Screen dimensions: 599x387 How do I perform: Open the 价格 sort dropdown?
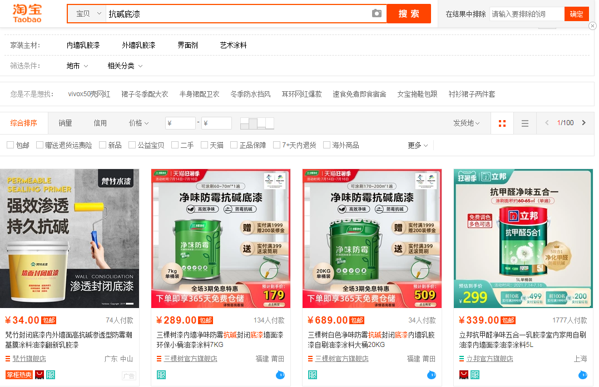pos(138,123)
